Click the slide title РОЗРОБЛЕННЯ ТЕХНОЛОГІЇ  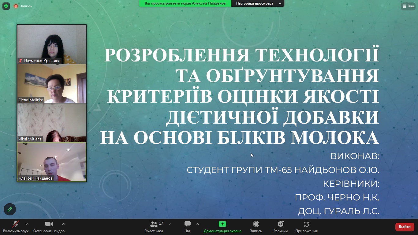(x=242, y=55)
